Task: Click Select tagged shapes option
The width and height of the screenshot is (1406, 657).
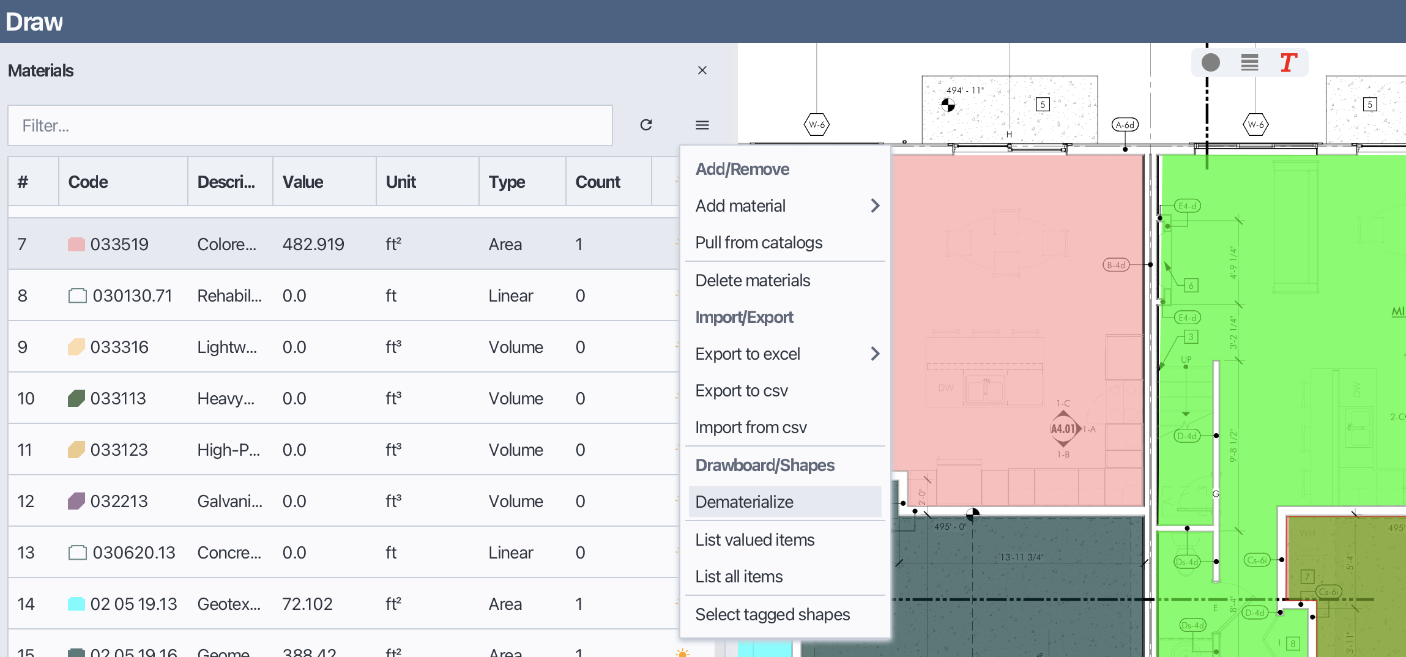Action: (772, 614)
